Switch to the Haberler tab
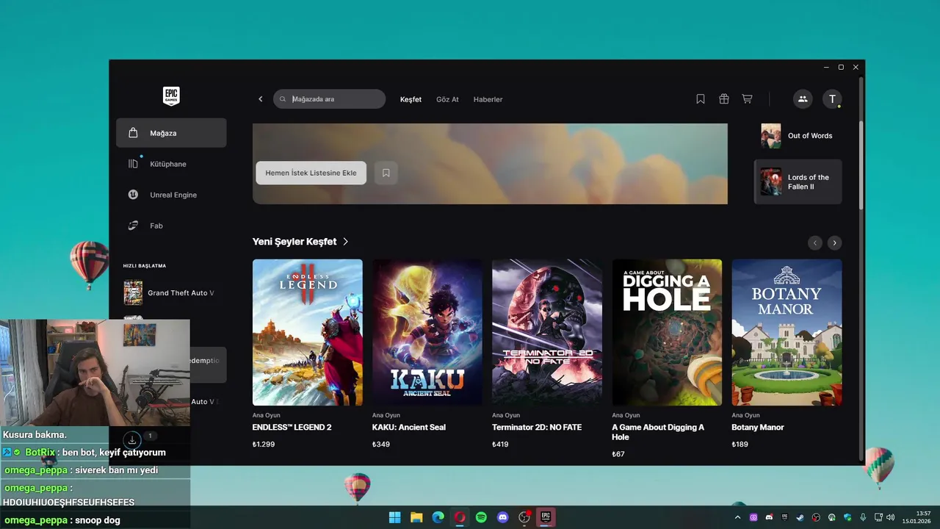The width and height of the screenshot is (940, 529). (488, 99)
